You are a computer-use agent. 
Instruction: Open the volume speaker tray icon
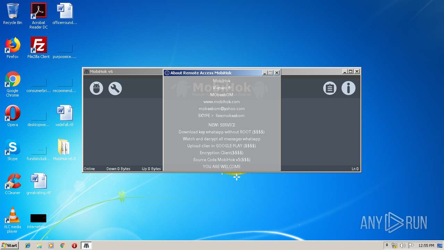[402, 245]
